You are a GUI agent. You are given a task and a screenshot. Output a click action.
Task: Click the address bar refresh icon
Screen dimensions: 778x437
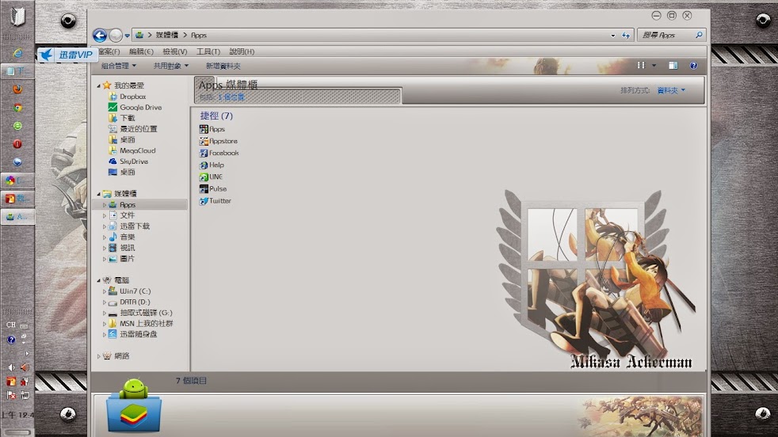626,35
